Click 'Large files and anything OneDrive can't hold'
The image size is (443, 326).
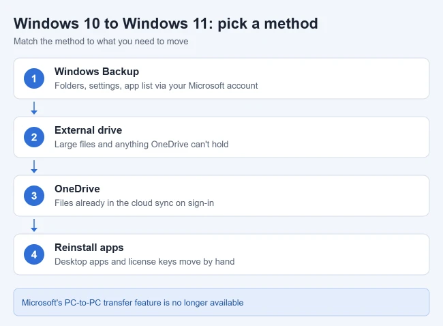click(141, 144)
